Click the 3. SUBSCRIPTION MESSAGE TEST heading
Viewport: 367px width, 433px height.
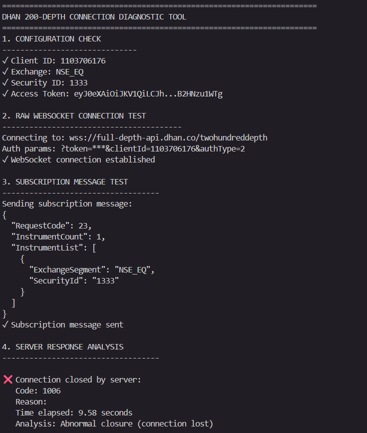[x=65, y=182]
